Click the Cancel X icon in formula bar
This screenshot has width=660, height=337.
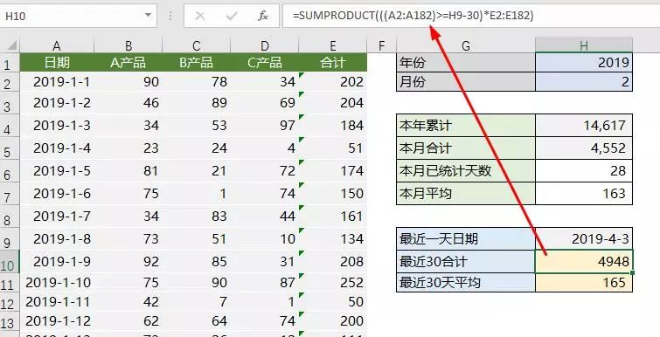pyautogui.click(x=200, y=16)
